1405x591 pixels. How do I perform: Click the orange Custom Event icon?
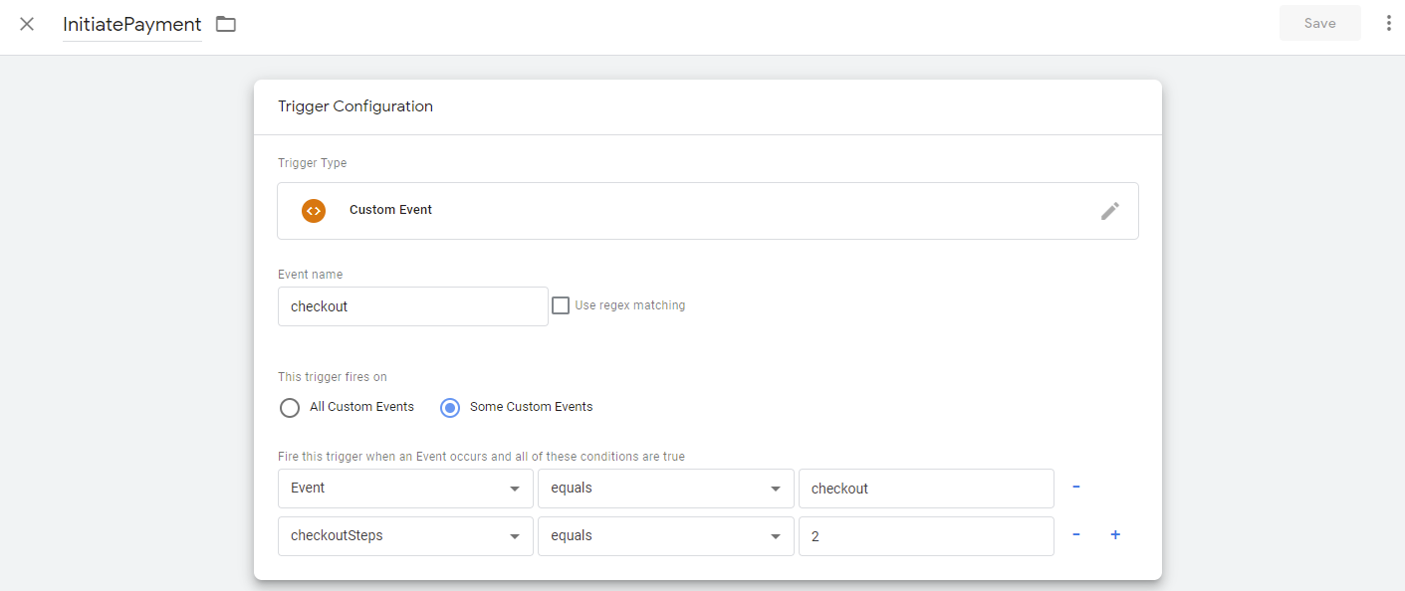tap(314, 211)
